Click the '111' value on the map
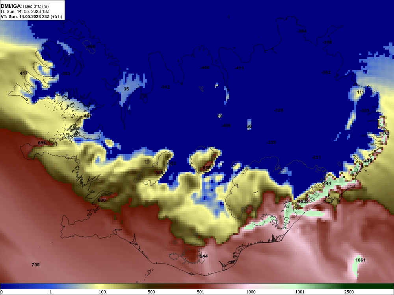This screenshot has width=394, height=295. pos(361,92)
